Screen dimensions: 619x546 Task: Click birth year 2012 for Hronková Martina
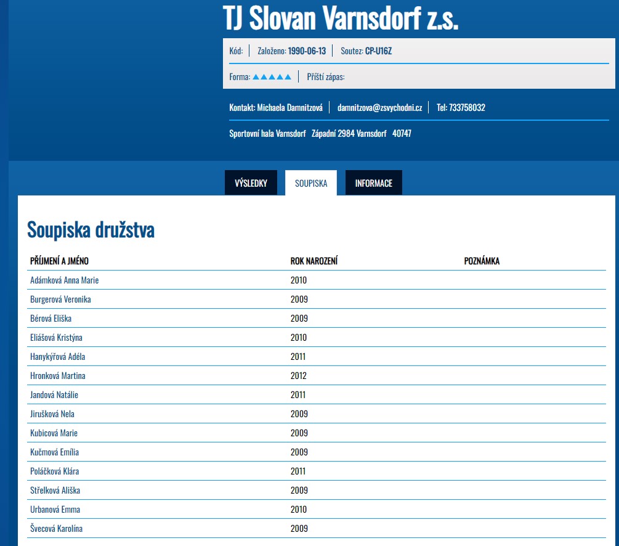[299, 376]
